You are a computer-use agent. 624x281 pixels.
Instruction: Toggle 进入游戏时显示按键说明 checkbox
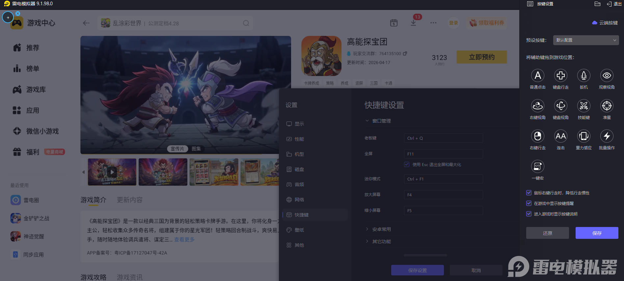(x=529, y=214)
